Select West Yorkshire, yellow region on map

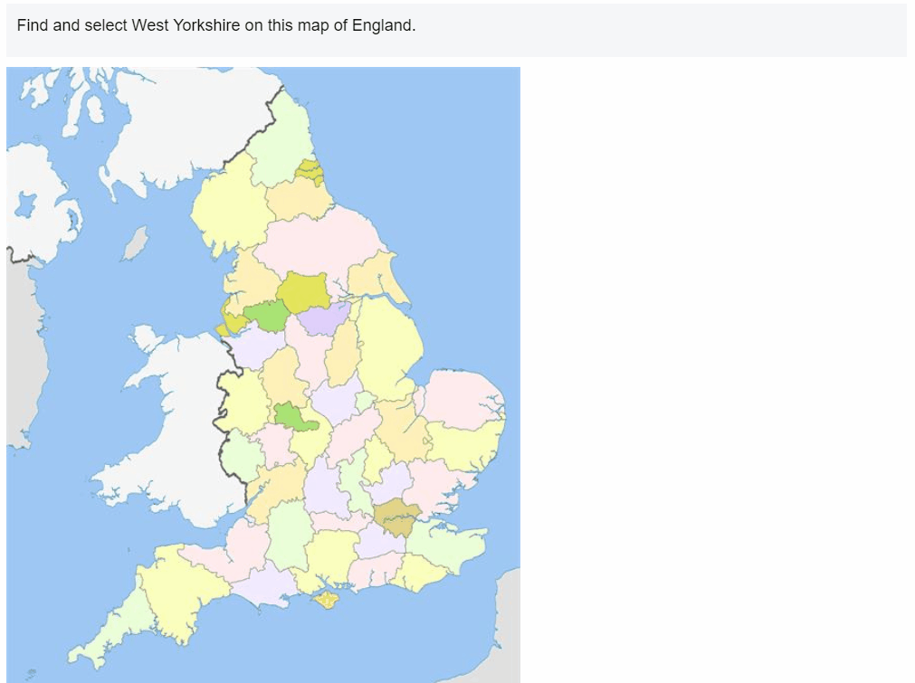click(303, 291)
